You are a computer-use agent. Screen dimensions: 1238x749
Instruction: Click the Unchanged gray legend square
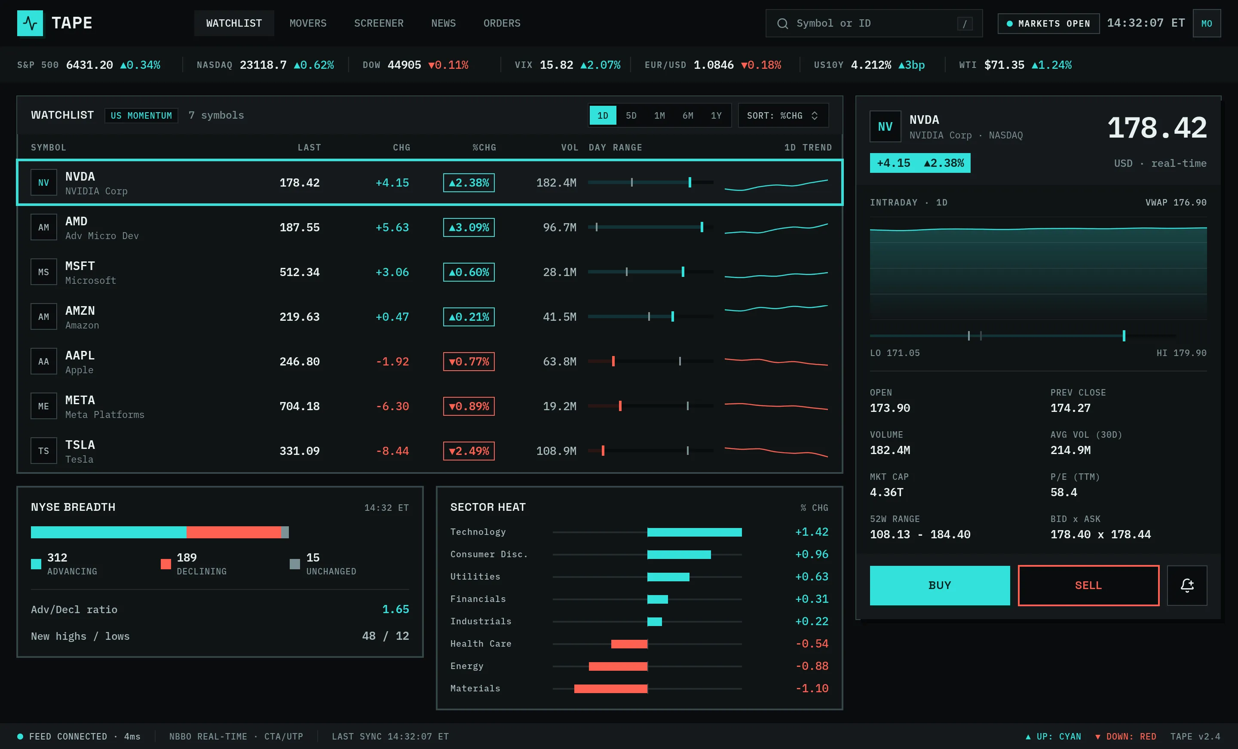(295, 564)
